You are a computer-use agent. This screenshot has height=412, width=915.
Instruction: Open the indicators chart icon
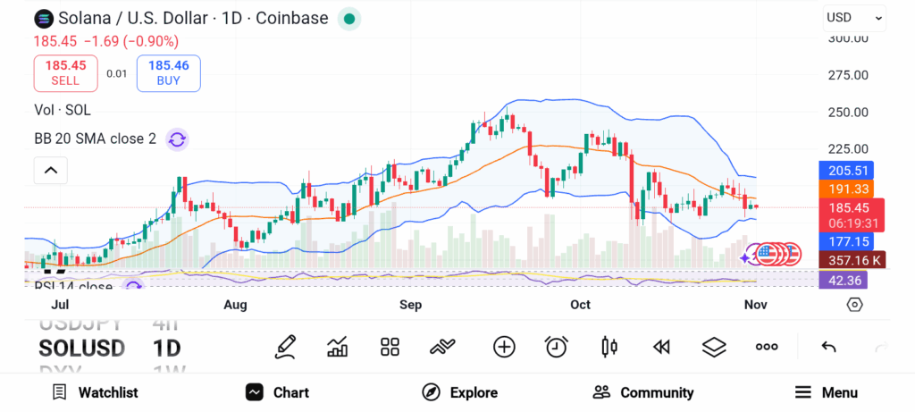(338, 347)
